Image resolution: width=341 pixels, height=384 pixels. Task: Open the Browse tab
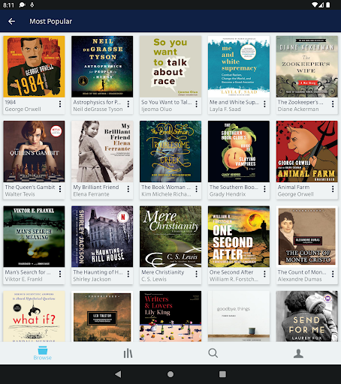click(x=43, y=352)
